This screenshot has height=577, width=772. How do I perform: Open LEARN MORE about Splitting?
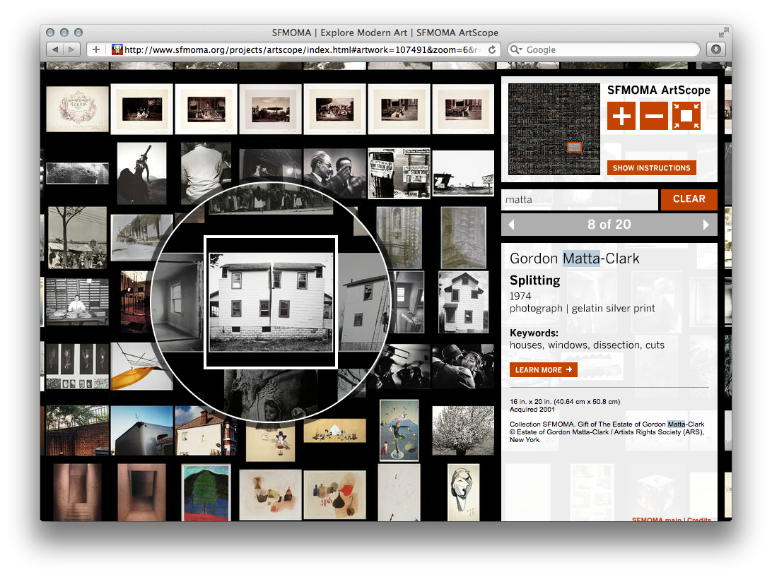tap(543, 369)
